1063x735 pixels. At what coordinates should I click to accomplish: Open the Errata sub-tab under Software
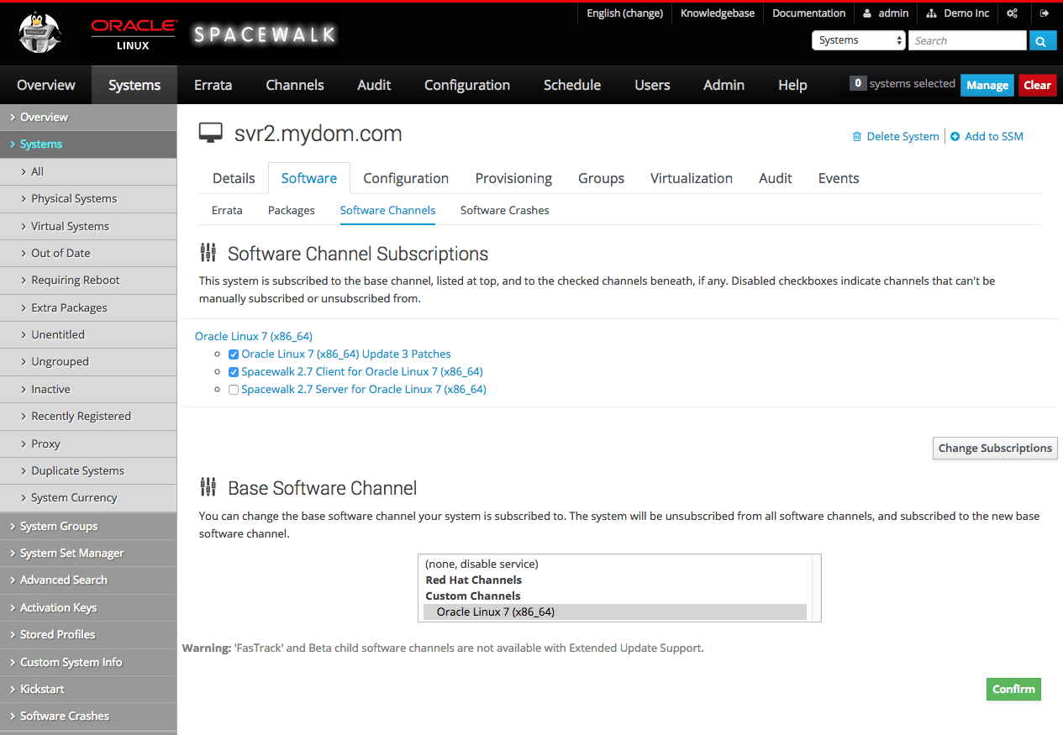(227, 210)
